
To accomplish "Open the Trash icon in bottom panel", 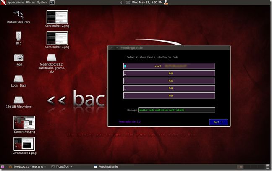I will click(267, 167).
